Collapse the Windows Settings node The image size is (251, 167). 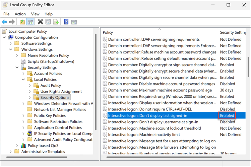point(11,49)
